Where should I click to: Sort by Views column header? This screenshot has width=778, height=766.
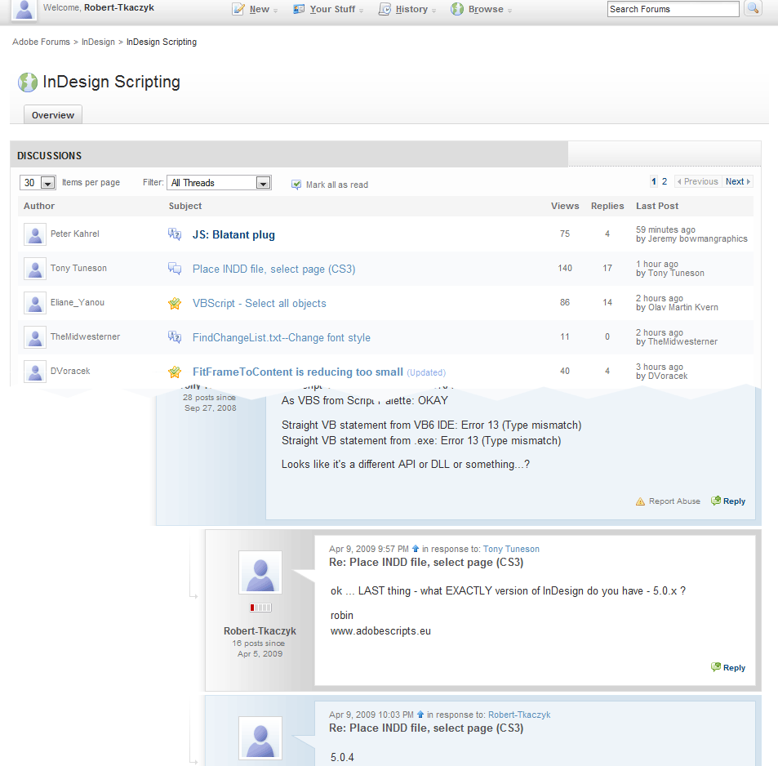coord(565,206)
